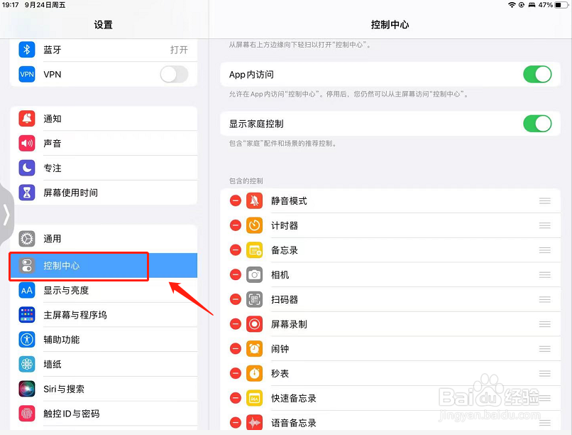This screenshot has height=435, width=572.
Task: Remove 秒表 with its red minus button
Action: 236,373
